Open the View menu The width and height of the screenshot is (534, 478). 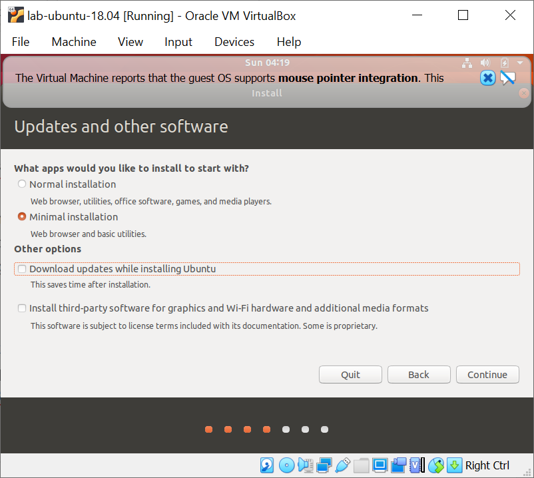pyautogui.click(x=131, y=42)
